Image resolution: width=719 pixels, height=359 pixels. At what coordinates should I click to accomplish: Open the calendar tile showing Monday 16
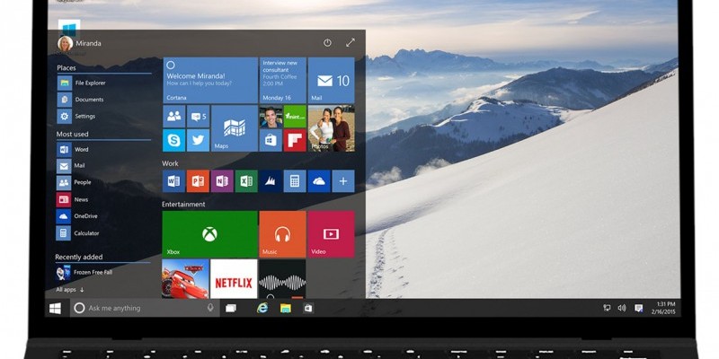[x=283, y=80]
